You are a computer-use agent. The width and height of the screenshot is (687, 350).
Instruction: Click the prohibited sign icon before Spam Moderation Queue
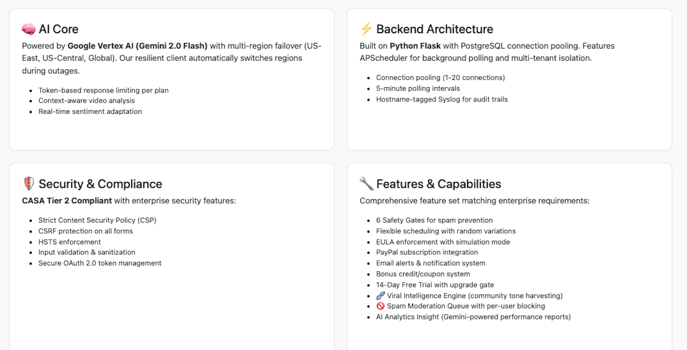[x=380, y=306]
